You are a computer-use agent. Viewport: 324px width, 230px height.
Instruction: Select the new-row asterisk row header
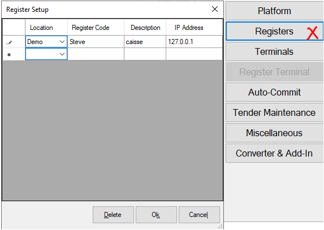14,54
